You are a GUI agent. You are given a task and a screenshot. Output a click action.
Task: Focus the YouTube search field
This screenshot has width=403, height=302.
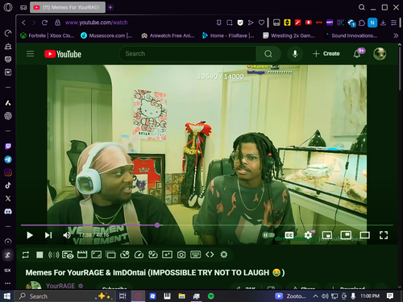[x=187, y=54]
